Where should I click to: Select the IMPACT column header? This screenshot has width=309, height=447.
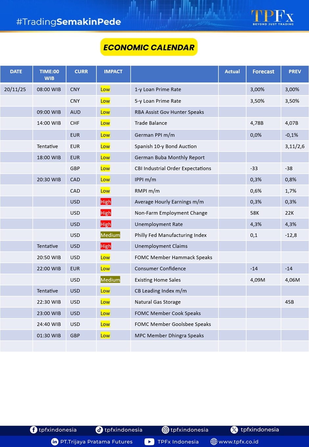pos(113,72)
